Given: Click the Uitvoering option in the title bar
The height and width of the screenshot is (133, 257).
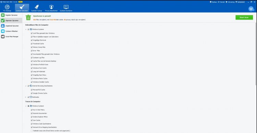Looking at the screenshot, I should (x=230, y=2).
